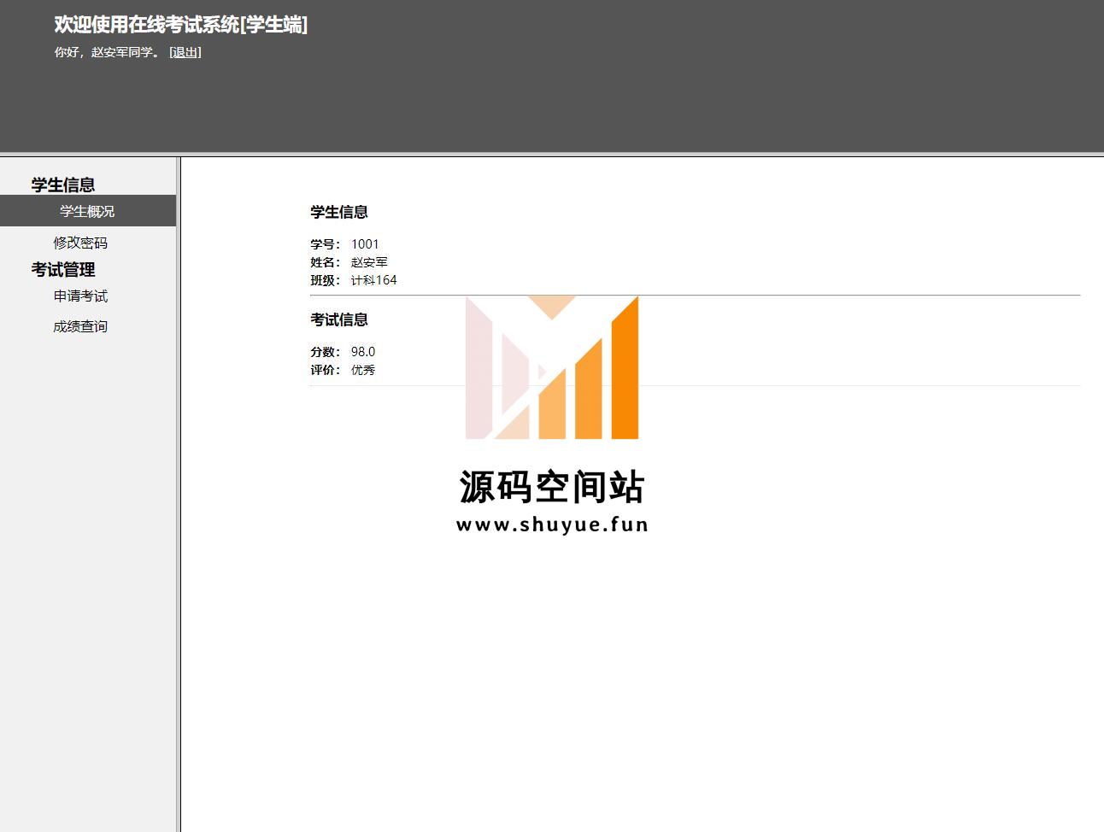Click the 学号 label
The height and width of the screenshot is (832, 1104).
[325, 244]
